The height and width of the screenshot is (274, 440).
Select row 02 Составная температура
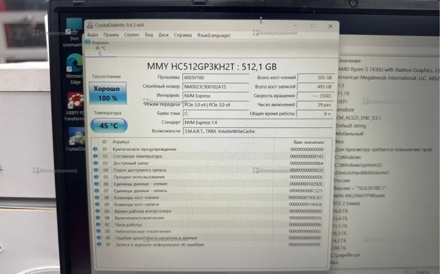[x=208, y=156]
